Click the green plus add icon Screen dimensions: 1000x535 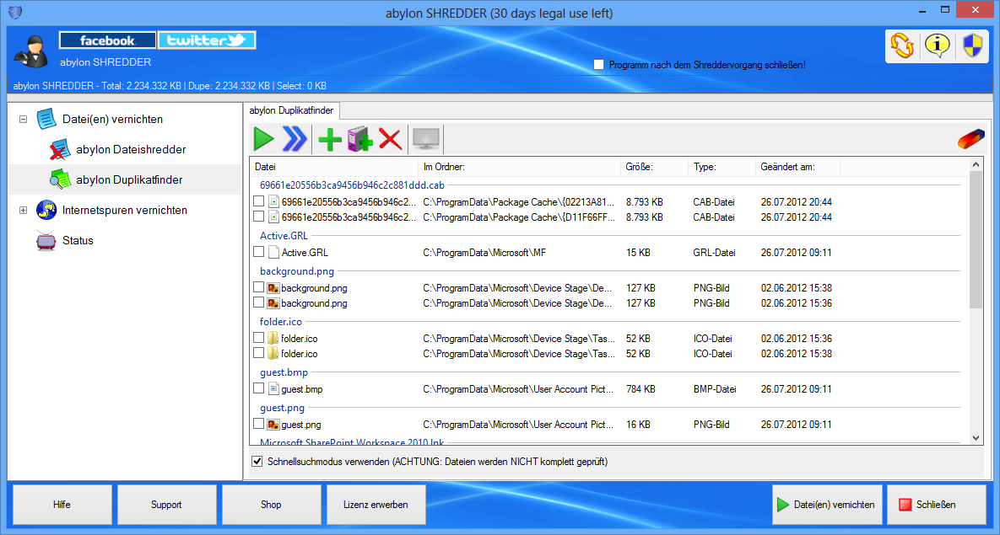click(330, 139)
